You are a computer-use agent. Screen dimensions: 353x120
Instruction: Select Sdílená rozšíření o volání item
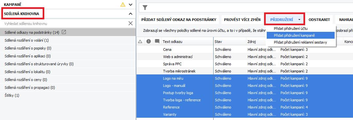pyautogui.click(x=68, y=40)
